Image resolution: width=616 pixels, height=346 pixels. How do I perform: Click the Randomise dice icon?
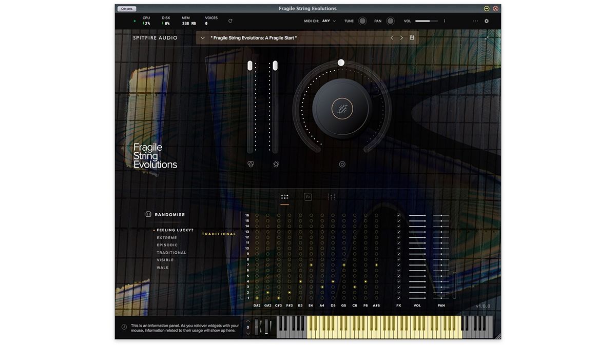tap(148, 214)
